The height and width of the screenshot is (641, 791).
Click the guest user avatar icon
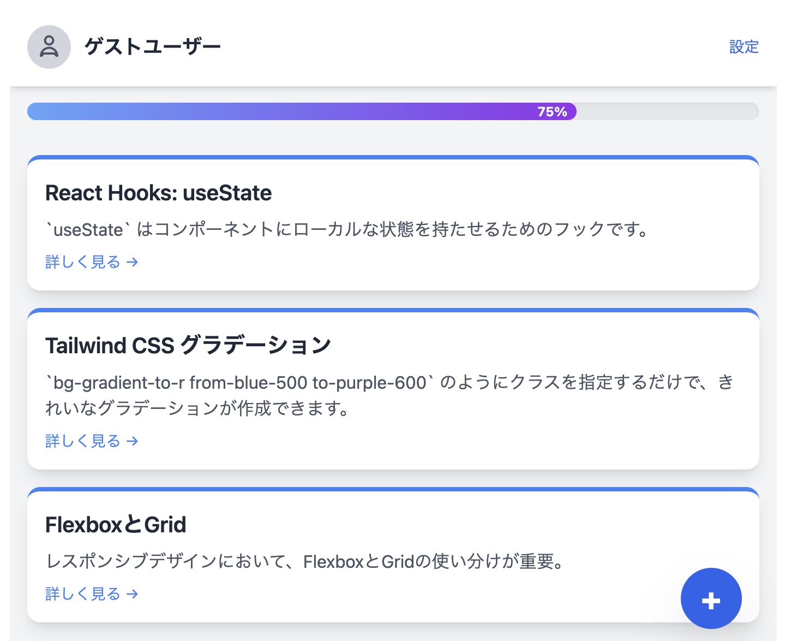pos(49,47)
